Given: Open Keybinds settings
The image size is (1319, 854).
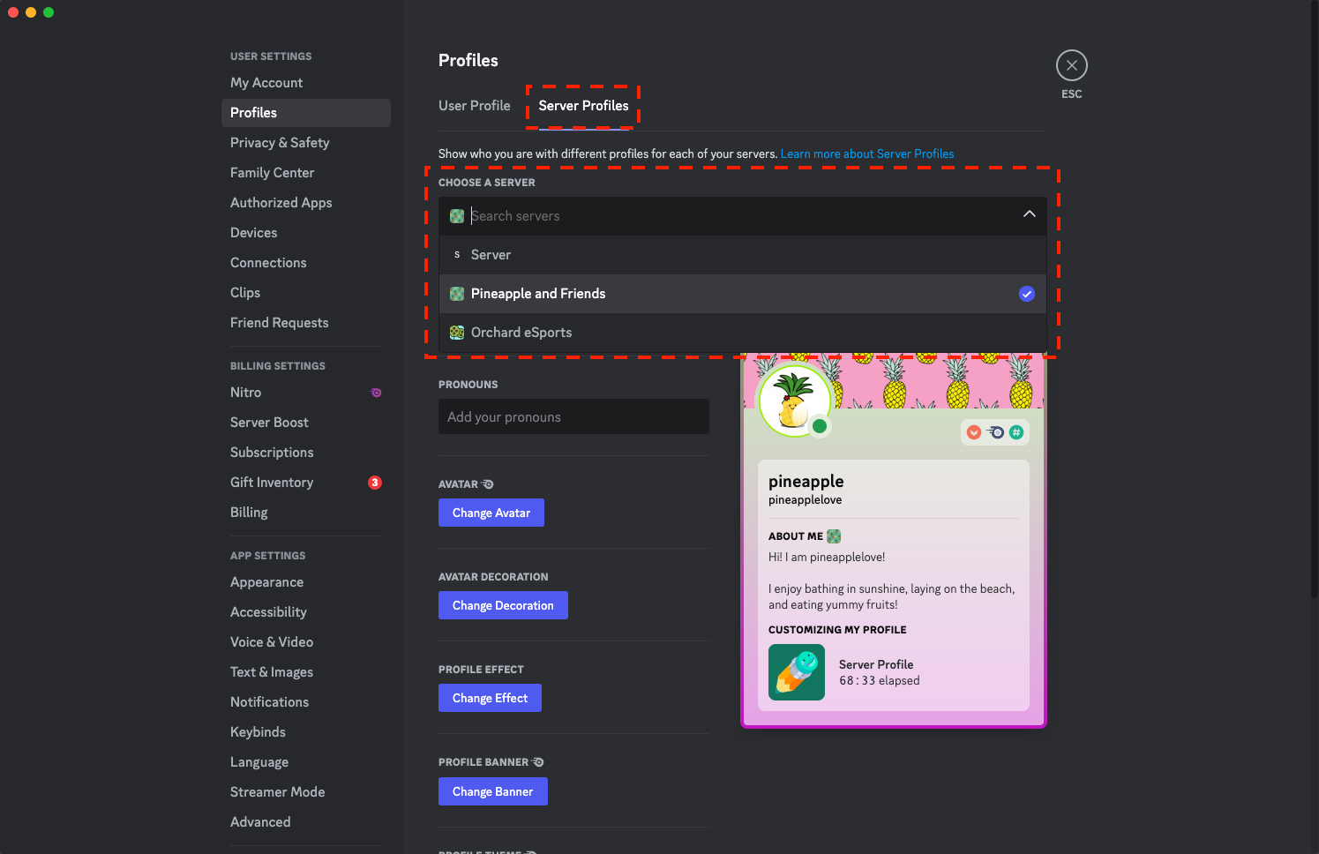Looking at the screenshot, I should point(305,732).
